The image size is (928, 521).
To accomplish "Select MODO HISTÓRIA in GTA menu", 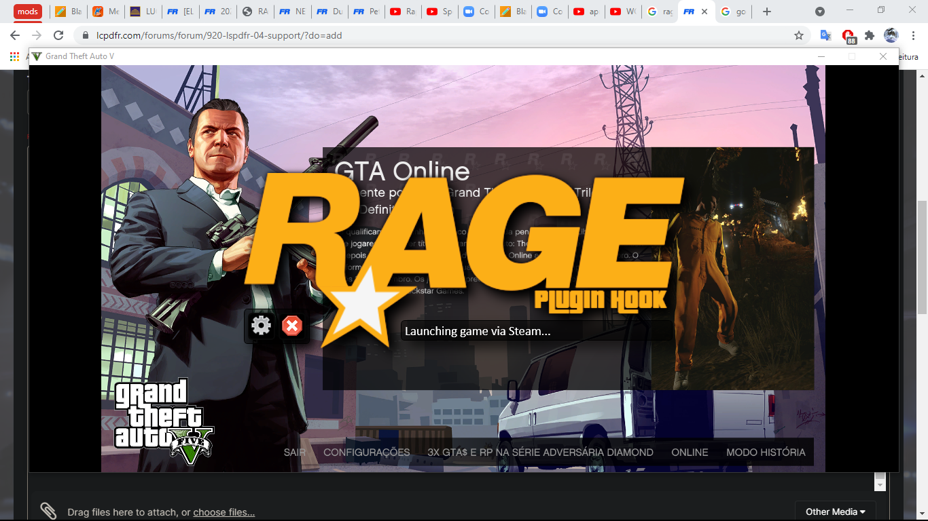I will tap(766, 452).
